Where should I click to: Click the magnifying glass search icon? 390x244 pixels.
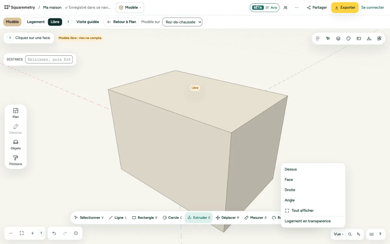(350, 234)
